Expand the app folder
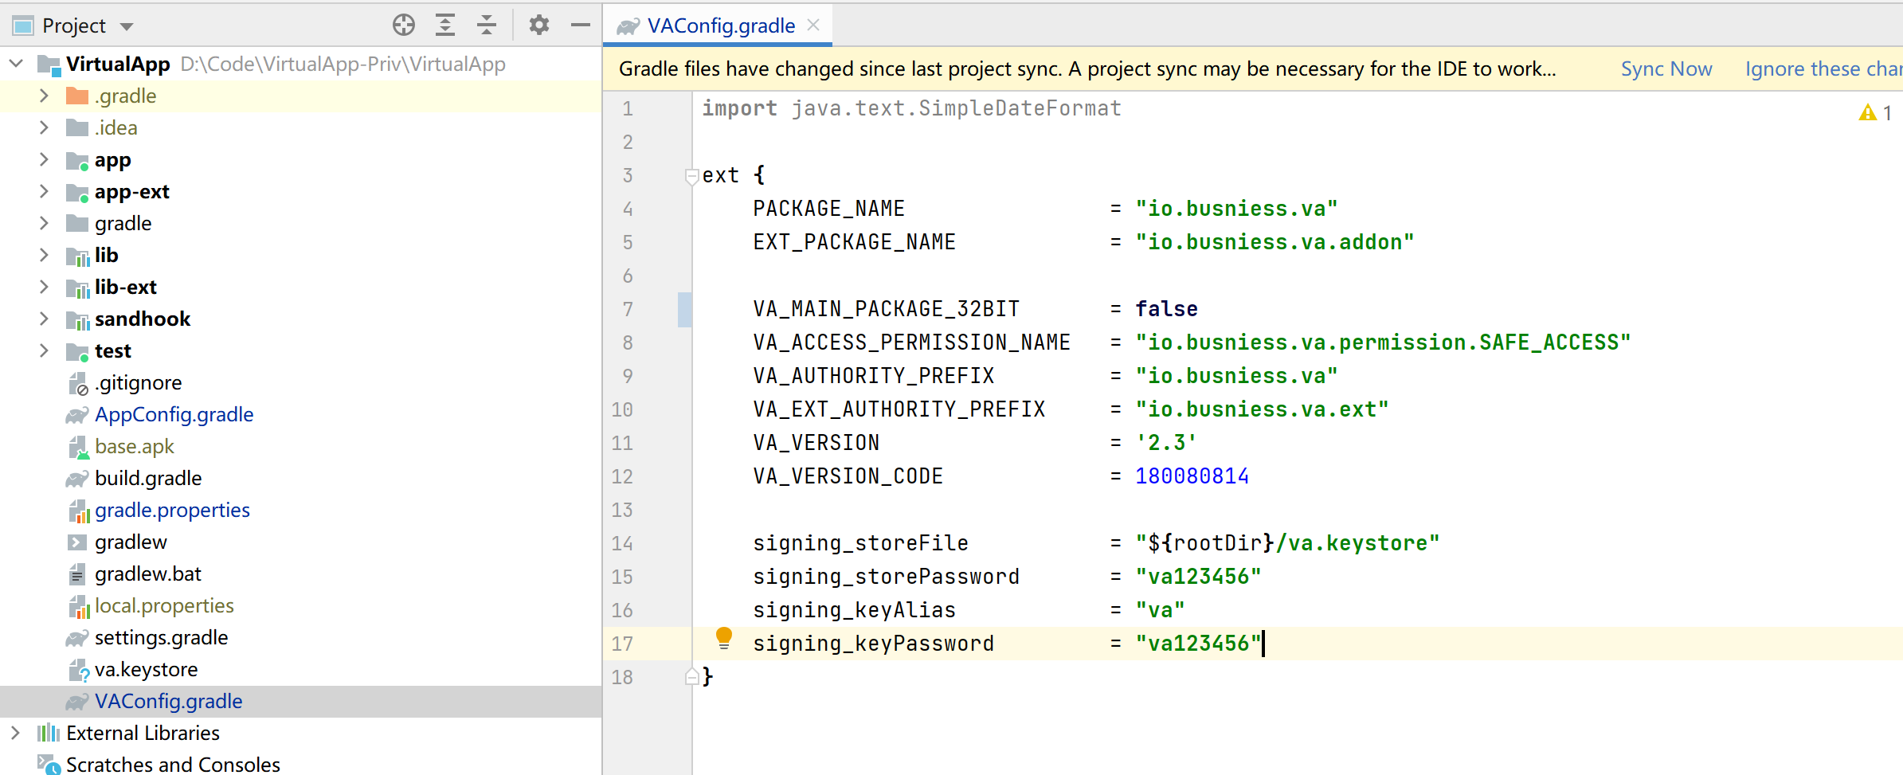This screenshot has height=775, width=1903. [x=45, y=159]
